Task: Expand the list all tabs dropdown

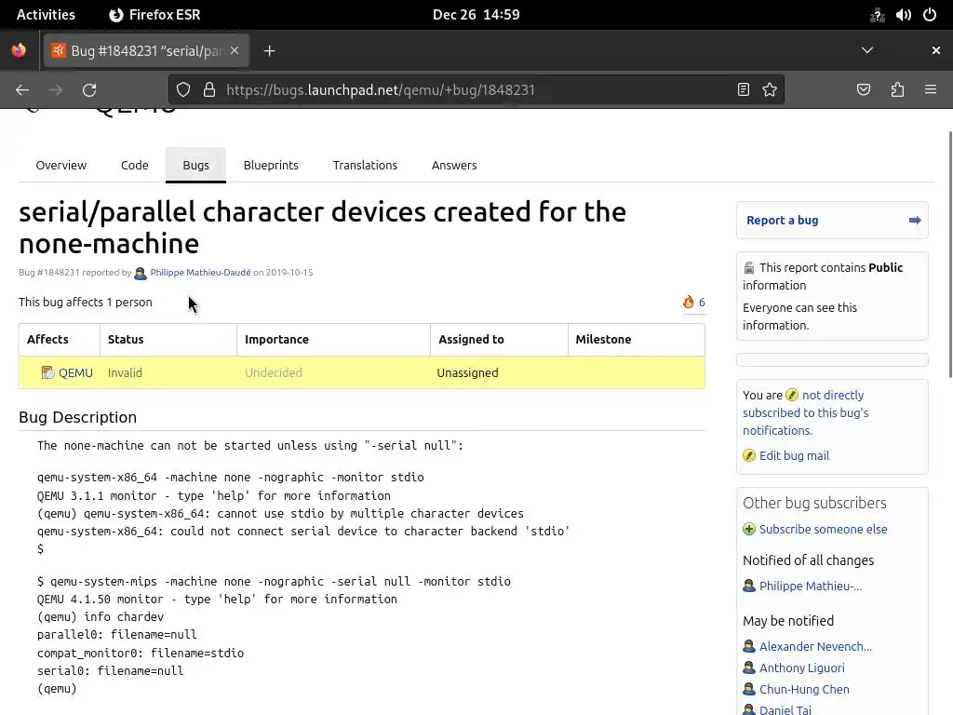Action: pos(867,50)
